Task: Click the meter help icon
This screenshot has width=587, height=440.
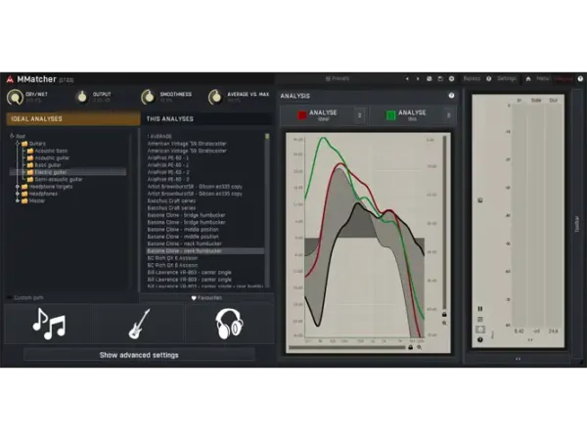Action: (x=480, y=339)
